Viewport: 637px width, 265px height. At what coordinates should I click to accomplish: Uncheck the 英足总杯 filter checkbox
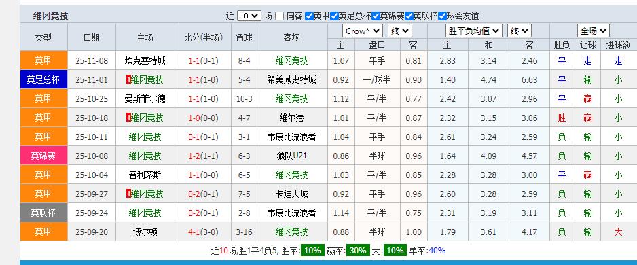pos(334,16)
